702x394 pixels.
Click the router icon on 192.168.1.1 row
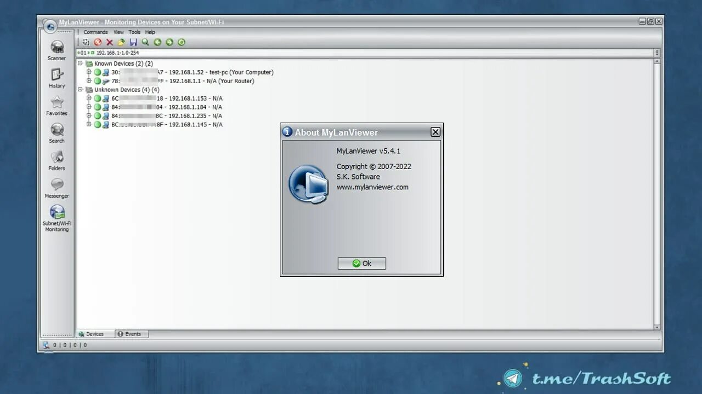click(106, 81)
